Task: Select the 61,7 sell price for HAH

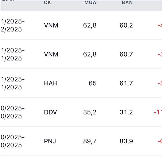Action: [126, 83]
